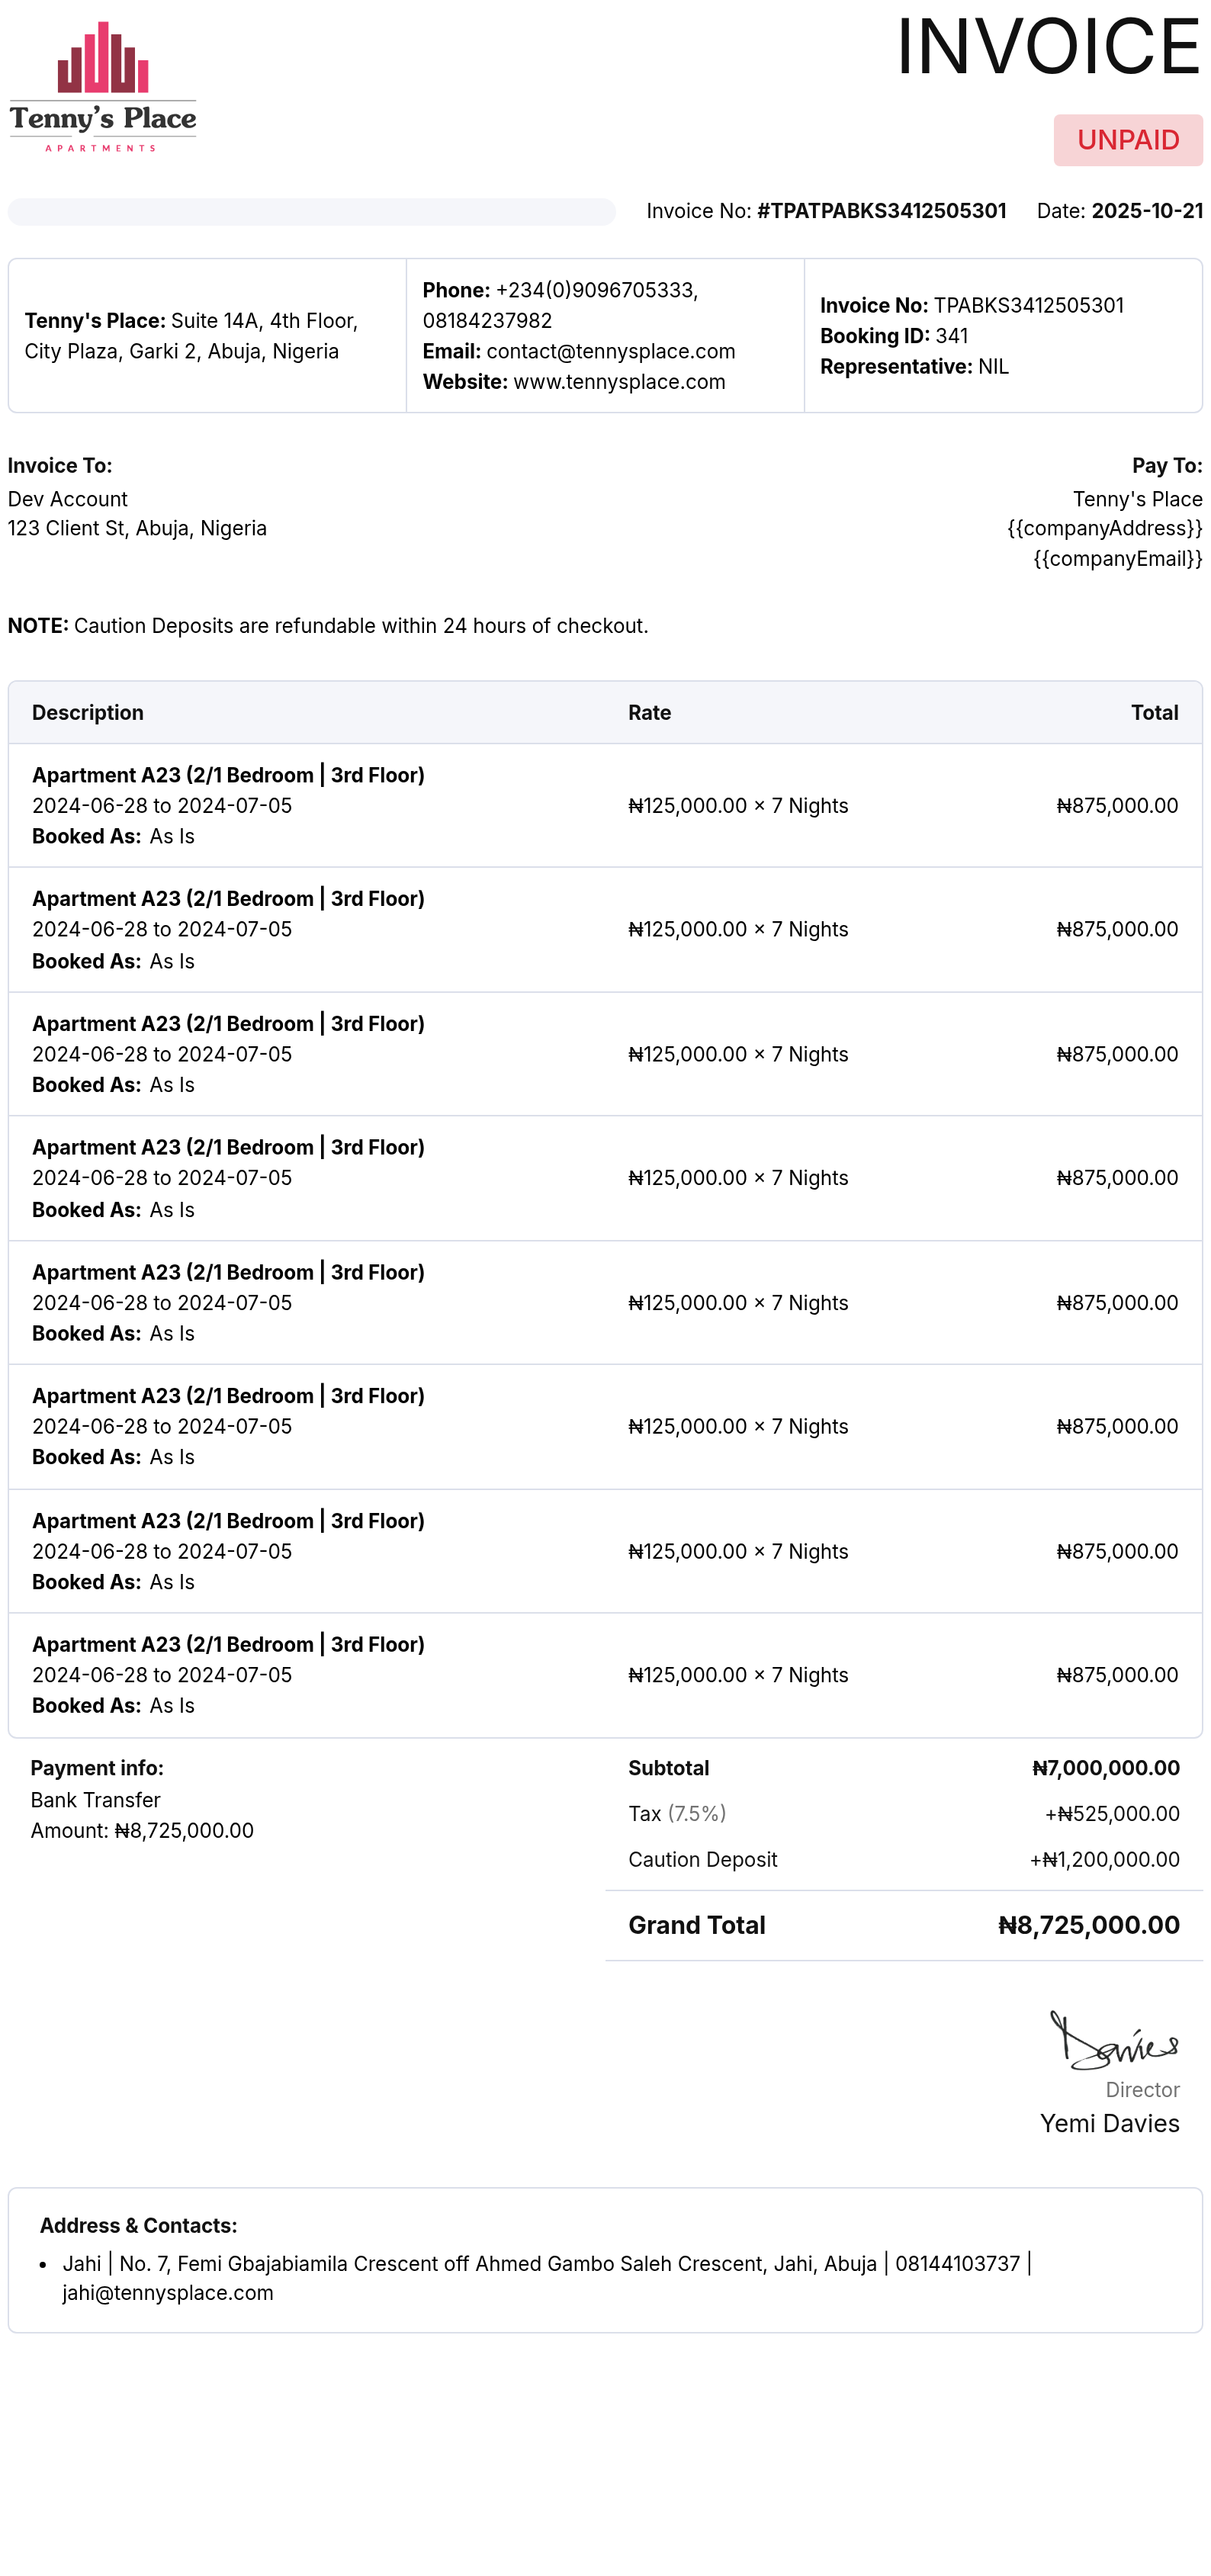Select the bold #TPATPABKS3412505301 invoice number
Screen dimensions: 1211x2576
(x=881, y=211)
